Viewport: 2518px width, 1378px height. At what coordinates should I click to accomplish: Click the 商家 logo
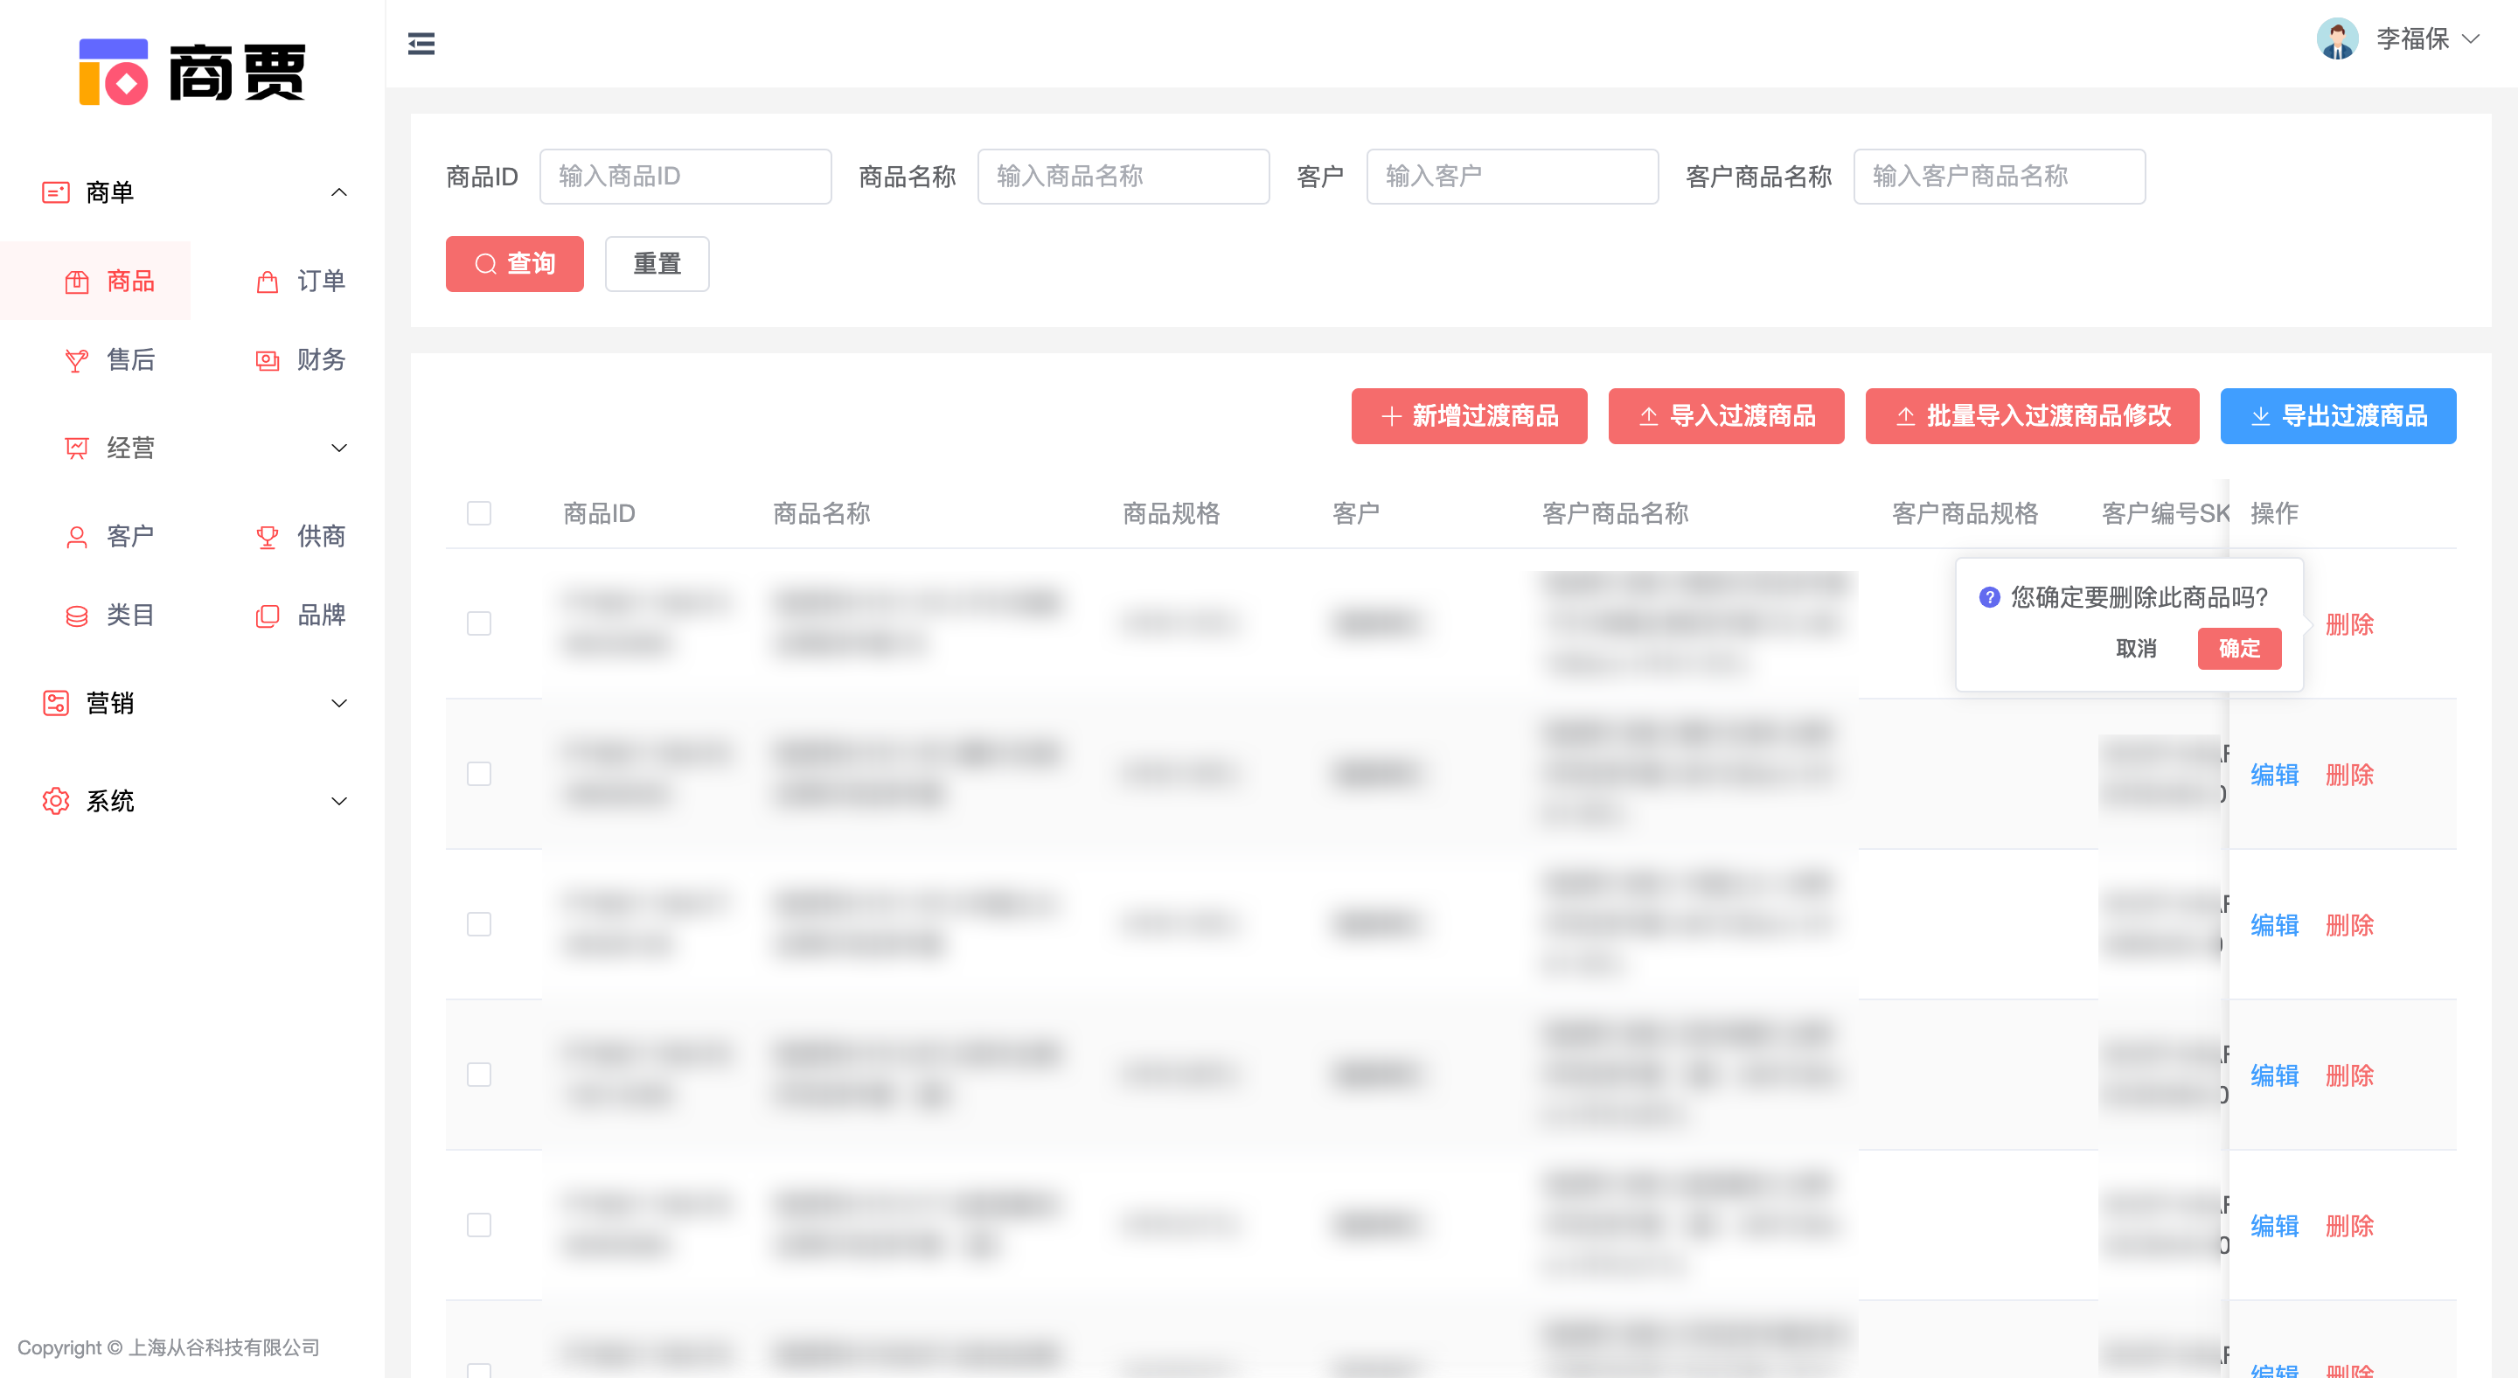click(x=192, y=72)
